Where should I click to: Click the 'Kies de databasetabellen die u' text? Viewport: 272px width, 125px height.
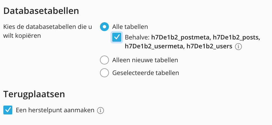(x=47, y=27)
